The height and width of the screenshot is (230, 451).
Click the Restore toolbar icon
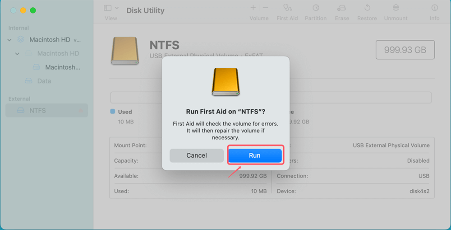tap(367, 8)
